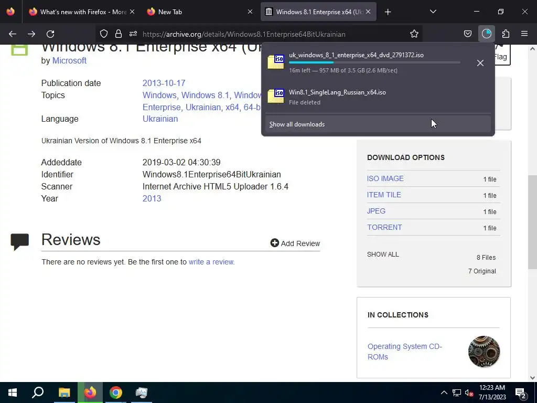Image resolution: width=537 pixels, height=403 pixels.
Task: Open the Year 2013 link
Action: pyautogui.click(x=152, y=199)
